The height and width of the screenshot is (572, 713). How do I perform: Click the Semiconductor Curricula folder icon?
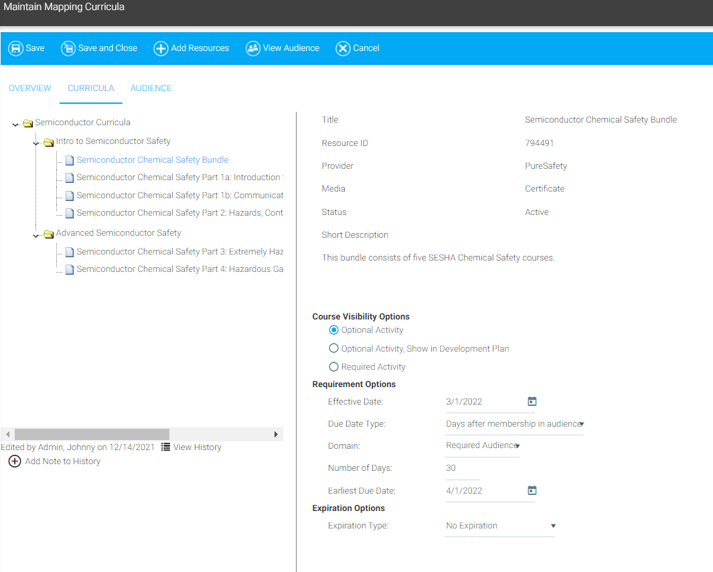click(x=27, y=123)
